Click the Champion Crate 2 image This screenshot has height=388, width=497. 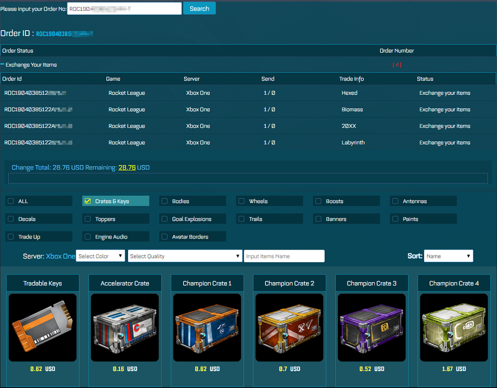tap(289, 327)
